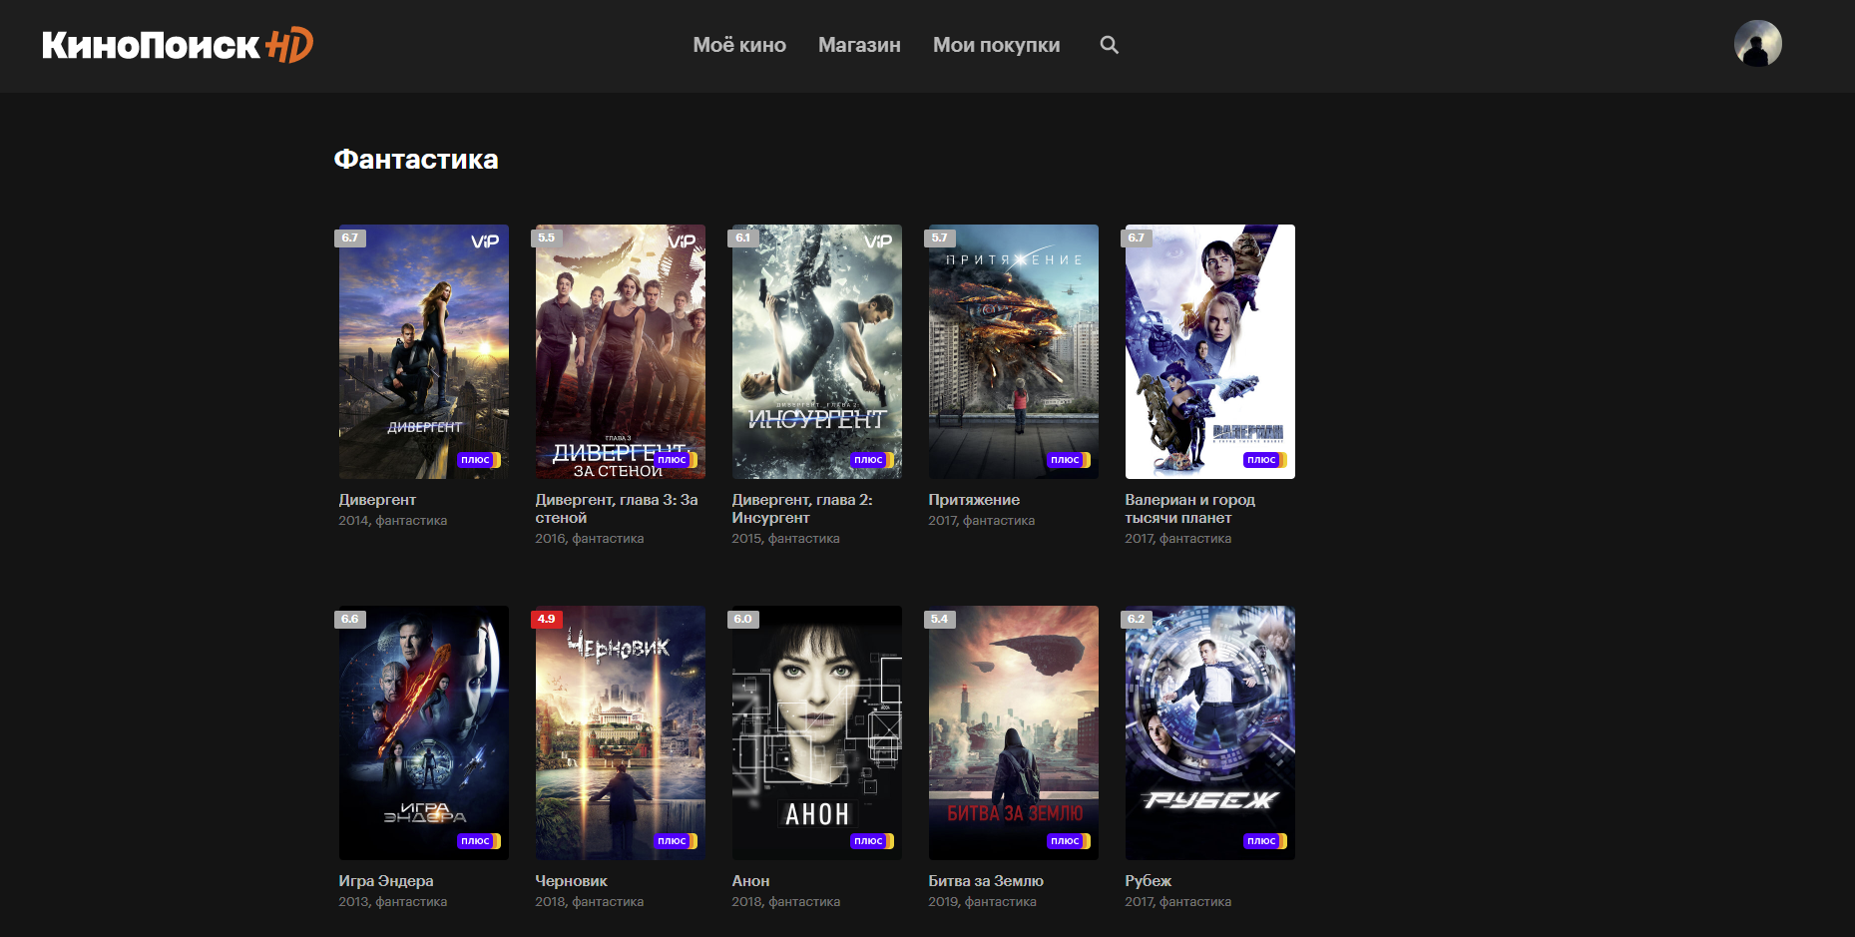Click the 5.7 rating badge on Притяжение
Viewport: 1855px width, 937px height.
coord(940,237)
